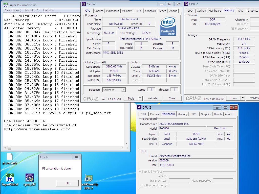Select the pi_rec.dat2 desktop file
The height and width of the screenshot is (194, 259).
(10, 159)
